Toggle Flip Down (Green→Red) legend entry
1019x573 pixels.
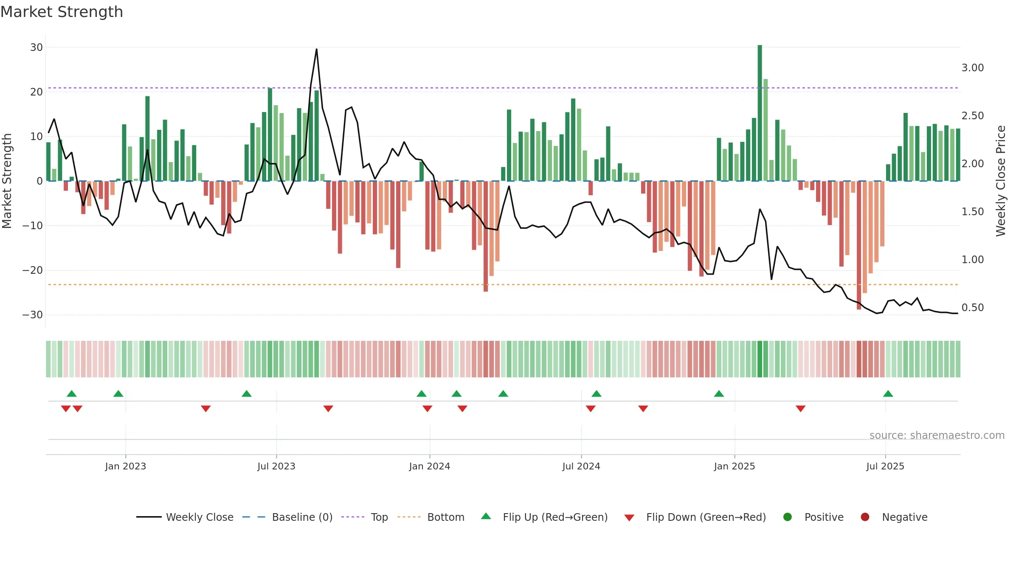695,517
